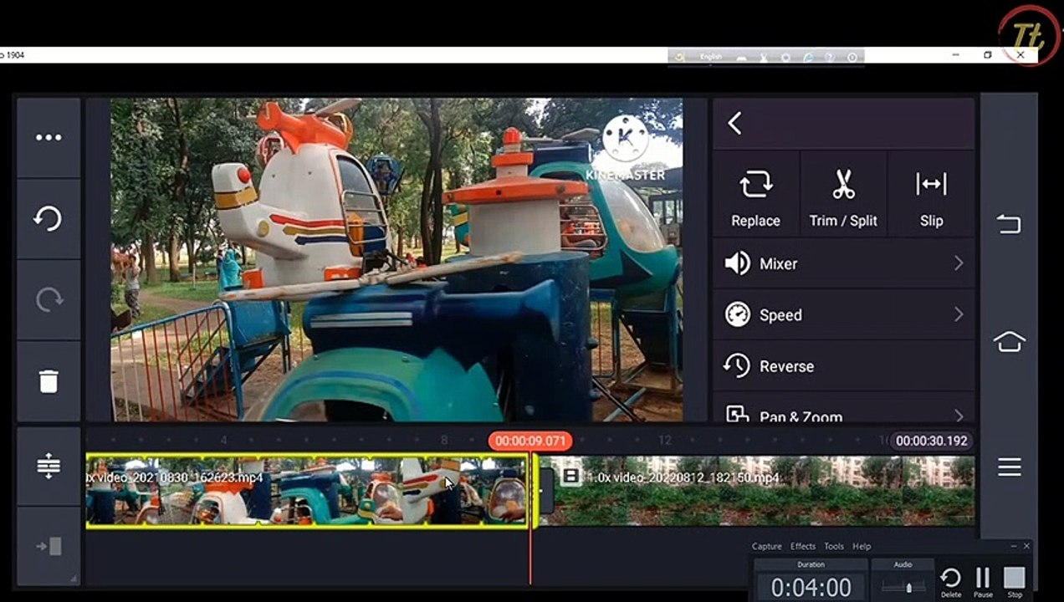
Task: Minimize the recorder widget
Action: (x=1014, y=546)
